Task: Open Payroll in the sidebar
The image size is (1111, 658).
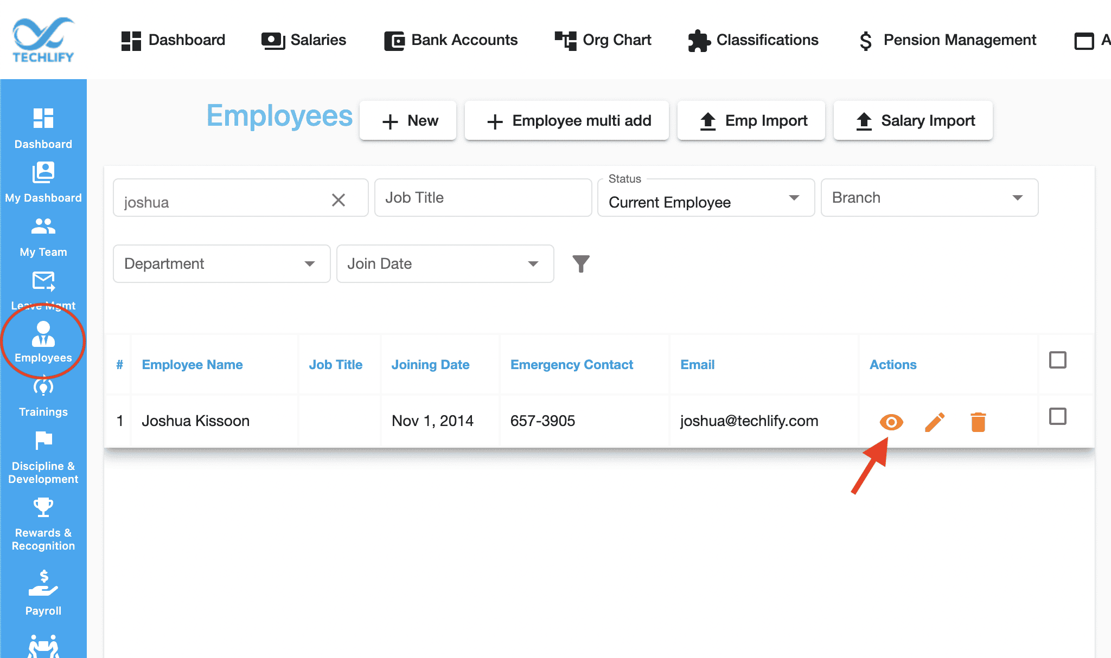Action: point(43,592)
